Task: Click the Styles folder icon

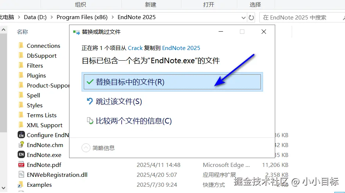Action: pos(21,105)
